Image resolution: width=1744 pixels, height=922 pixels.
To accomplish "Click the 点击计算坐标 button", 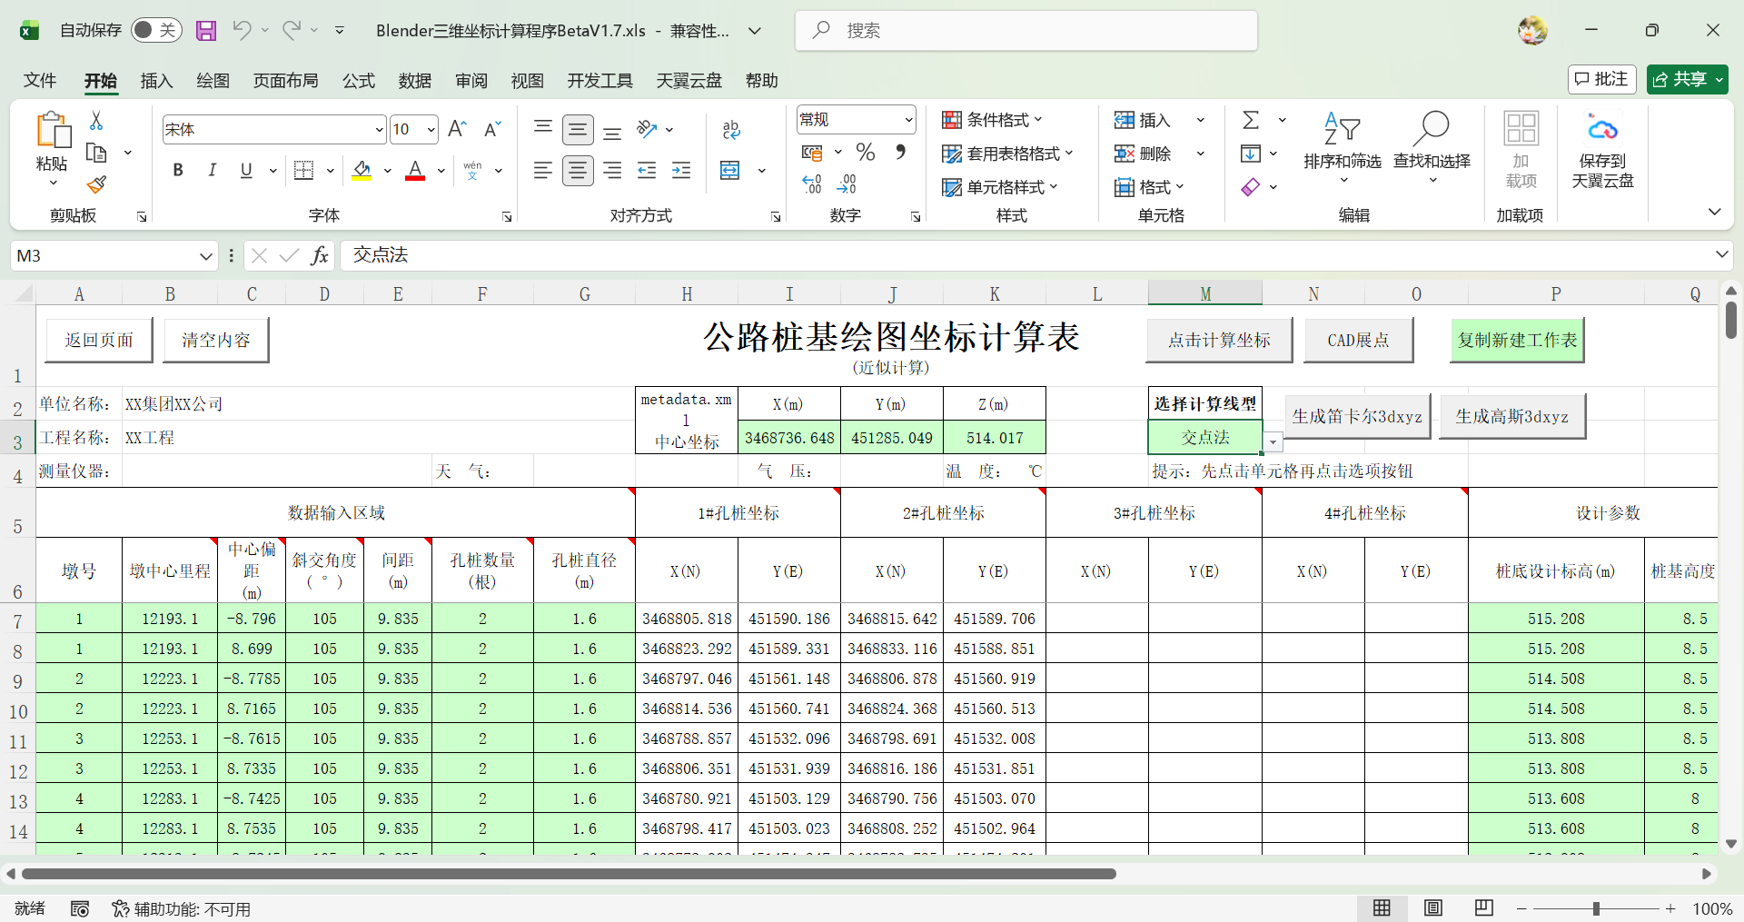I will (1219, 341).
